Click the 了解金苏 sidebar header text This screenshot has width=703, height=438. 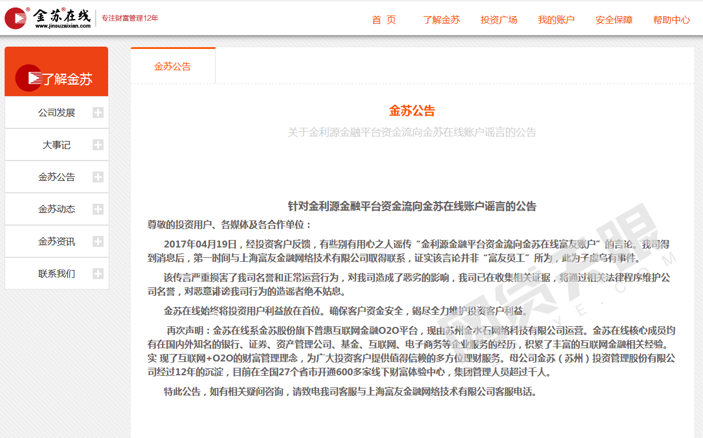[67, 79]
